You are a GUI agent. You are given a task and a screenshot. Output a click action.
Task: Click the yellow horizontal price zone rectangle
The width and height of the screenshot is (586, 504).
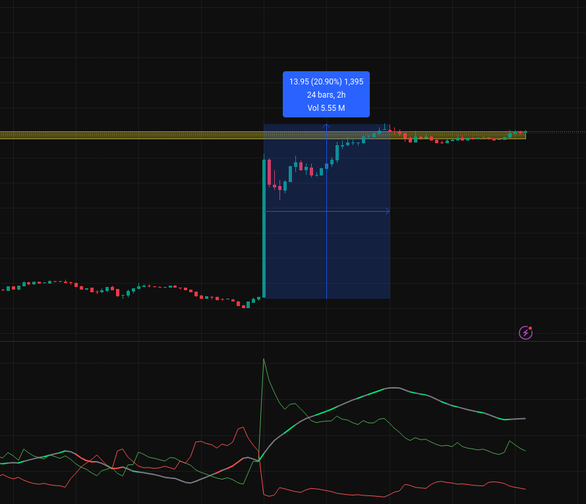point(263,135)
